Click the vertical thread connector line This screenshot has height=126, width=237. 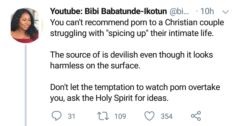click(26, 85)
